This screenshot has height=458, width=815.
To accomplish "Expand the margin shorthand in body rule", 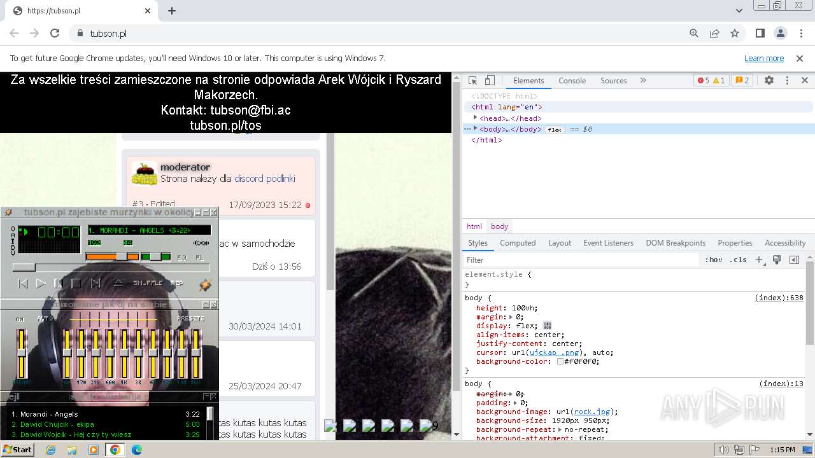I will click(511, 317).
